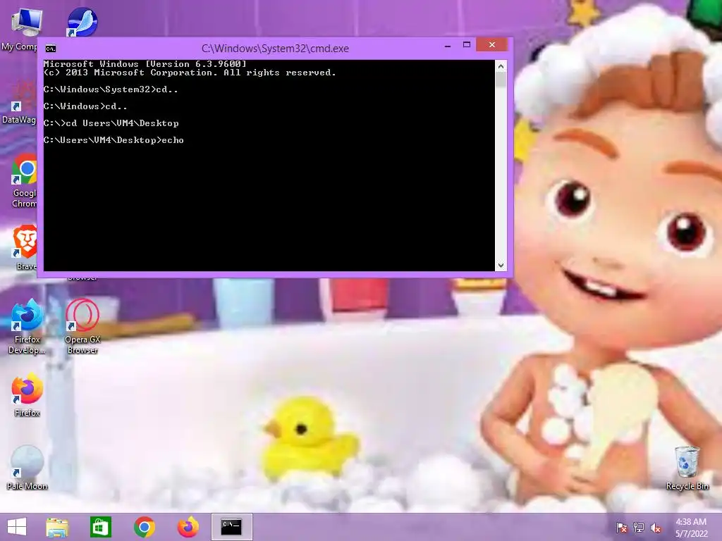Open File Explorer from the taskbar
Viewport: 722px width, 541px height.
(57, 527)
